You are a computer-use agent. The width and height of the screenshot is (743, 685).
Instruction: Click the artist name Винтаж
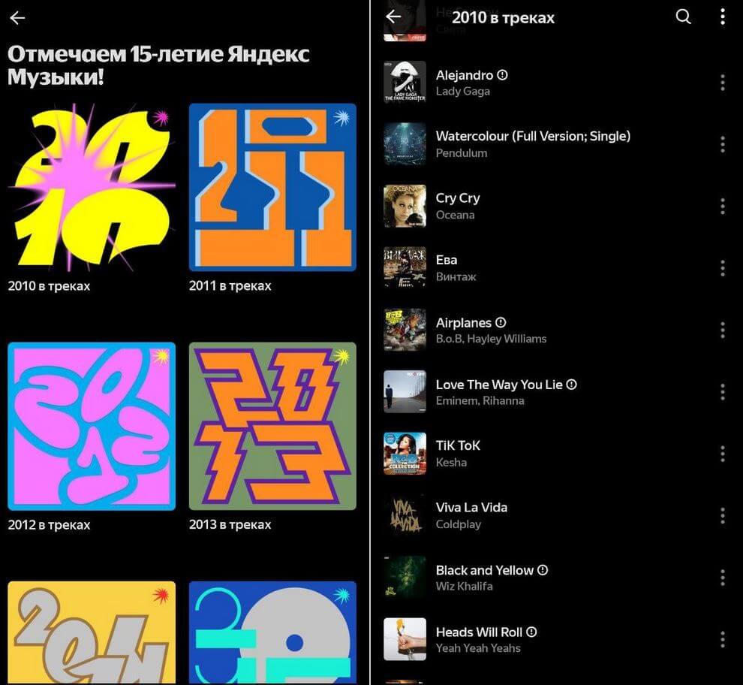coord(456,277)
